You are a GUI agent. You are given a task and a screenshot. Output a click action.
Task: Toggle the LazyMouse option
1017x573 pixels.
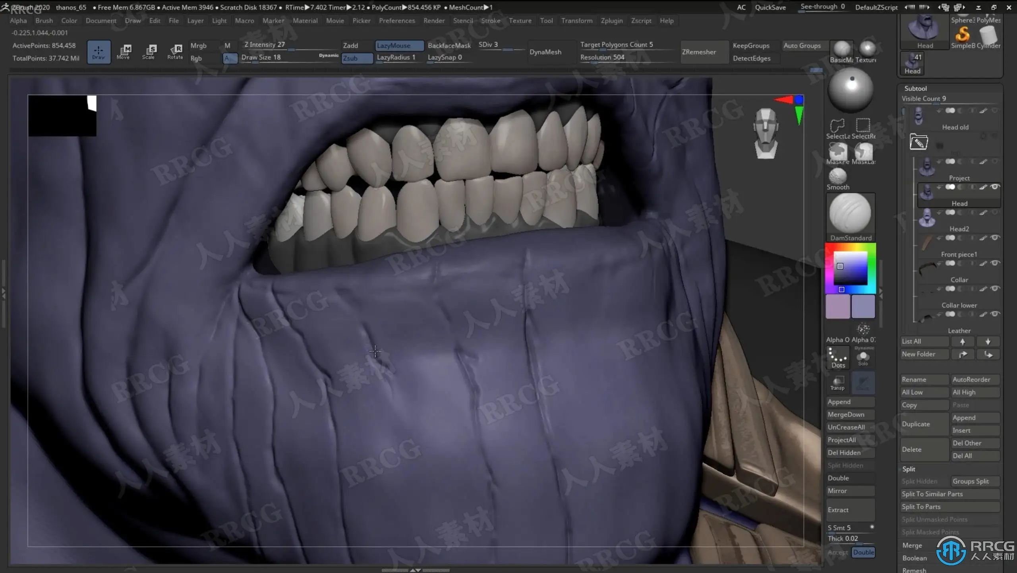coord(399,46)
